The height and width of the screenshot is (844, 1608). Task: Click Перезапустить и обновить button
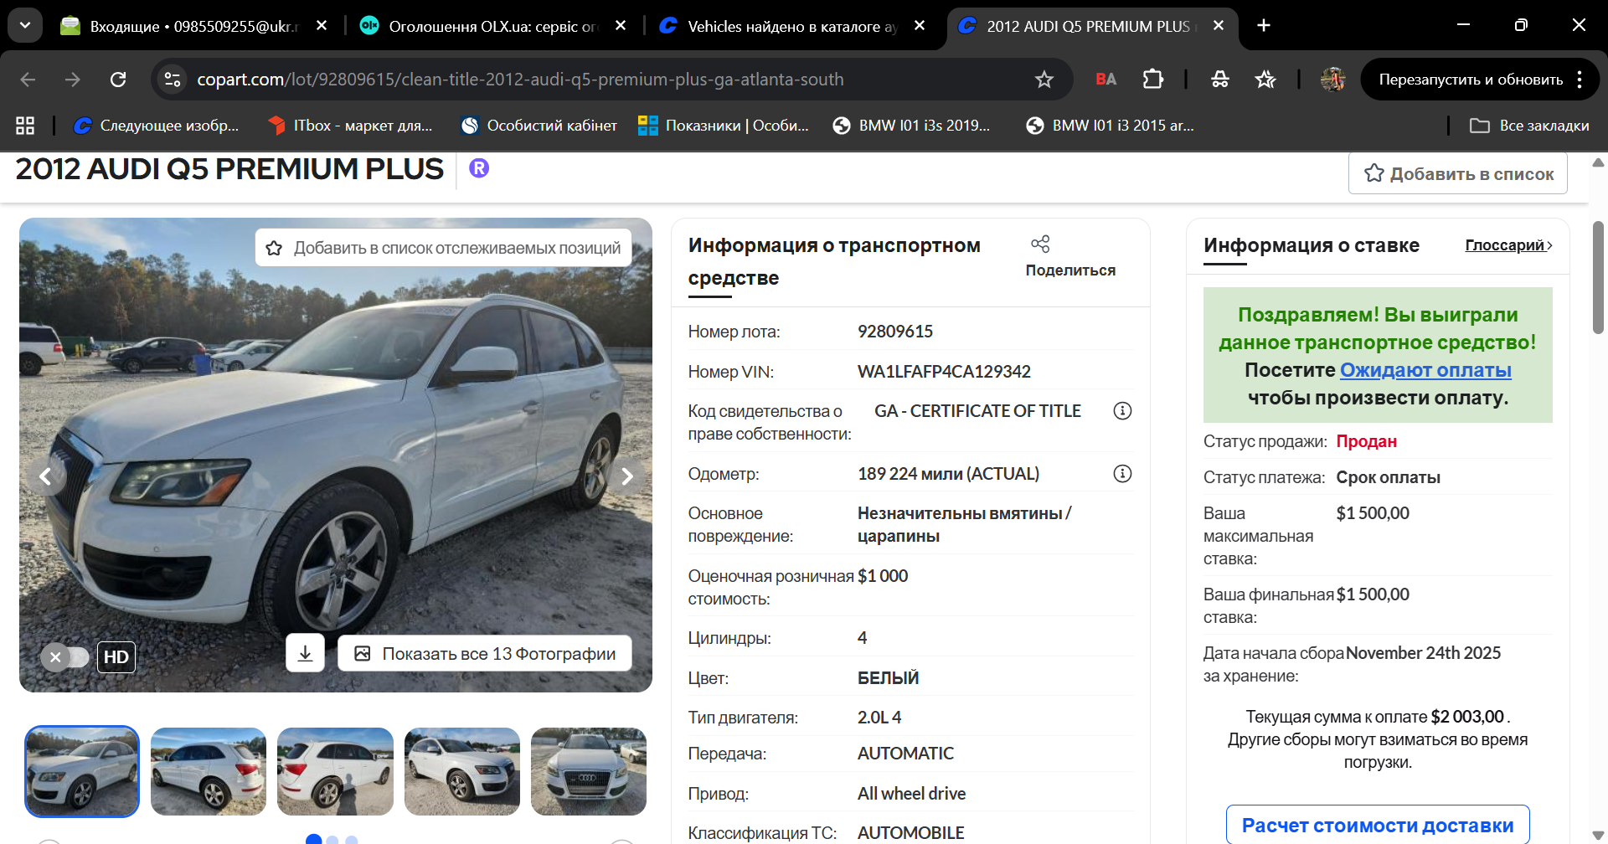click(1471, 80)
